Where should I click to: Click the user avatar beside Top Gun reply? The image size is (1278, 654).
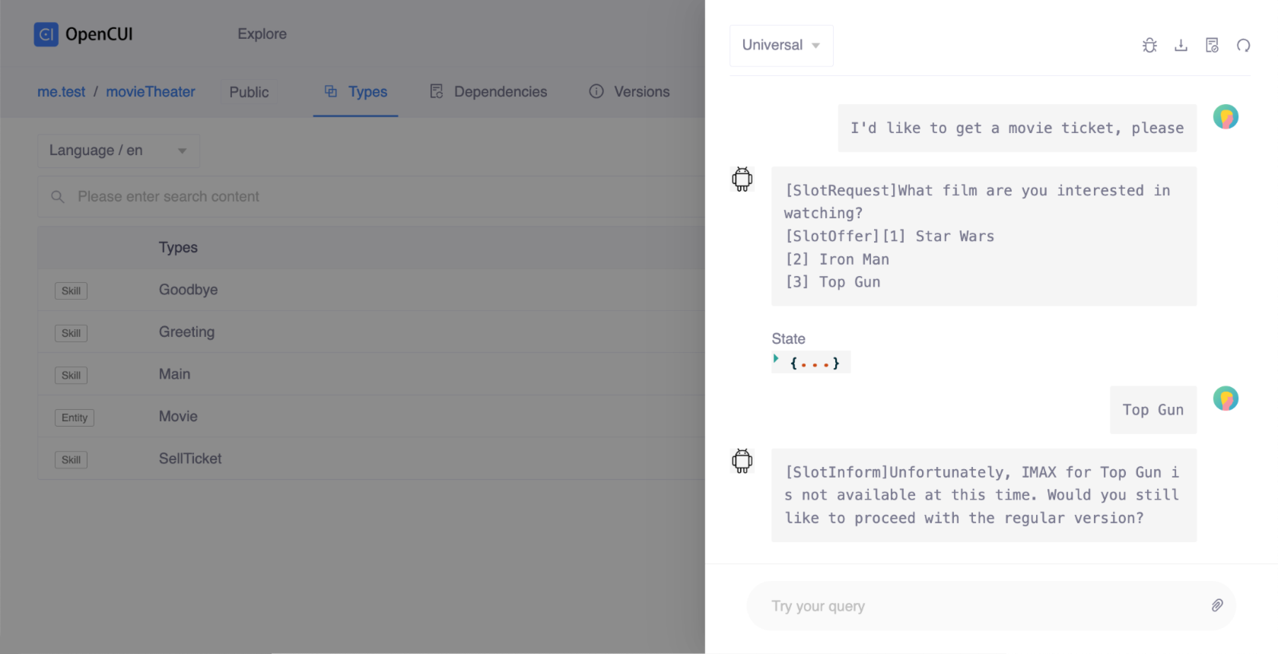point(1226,398)
